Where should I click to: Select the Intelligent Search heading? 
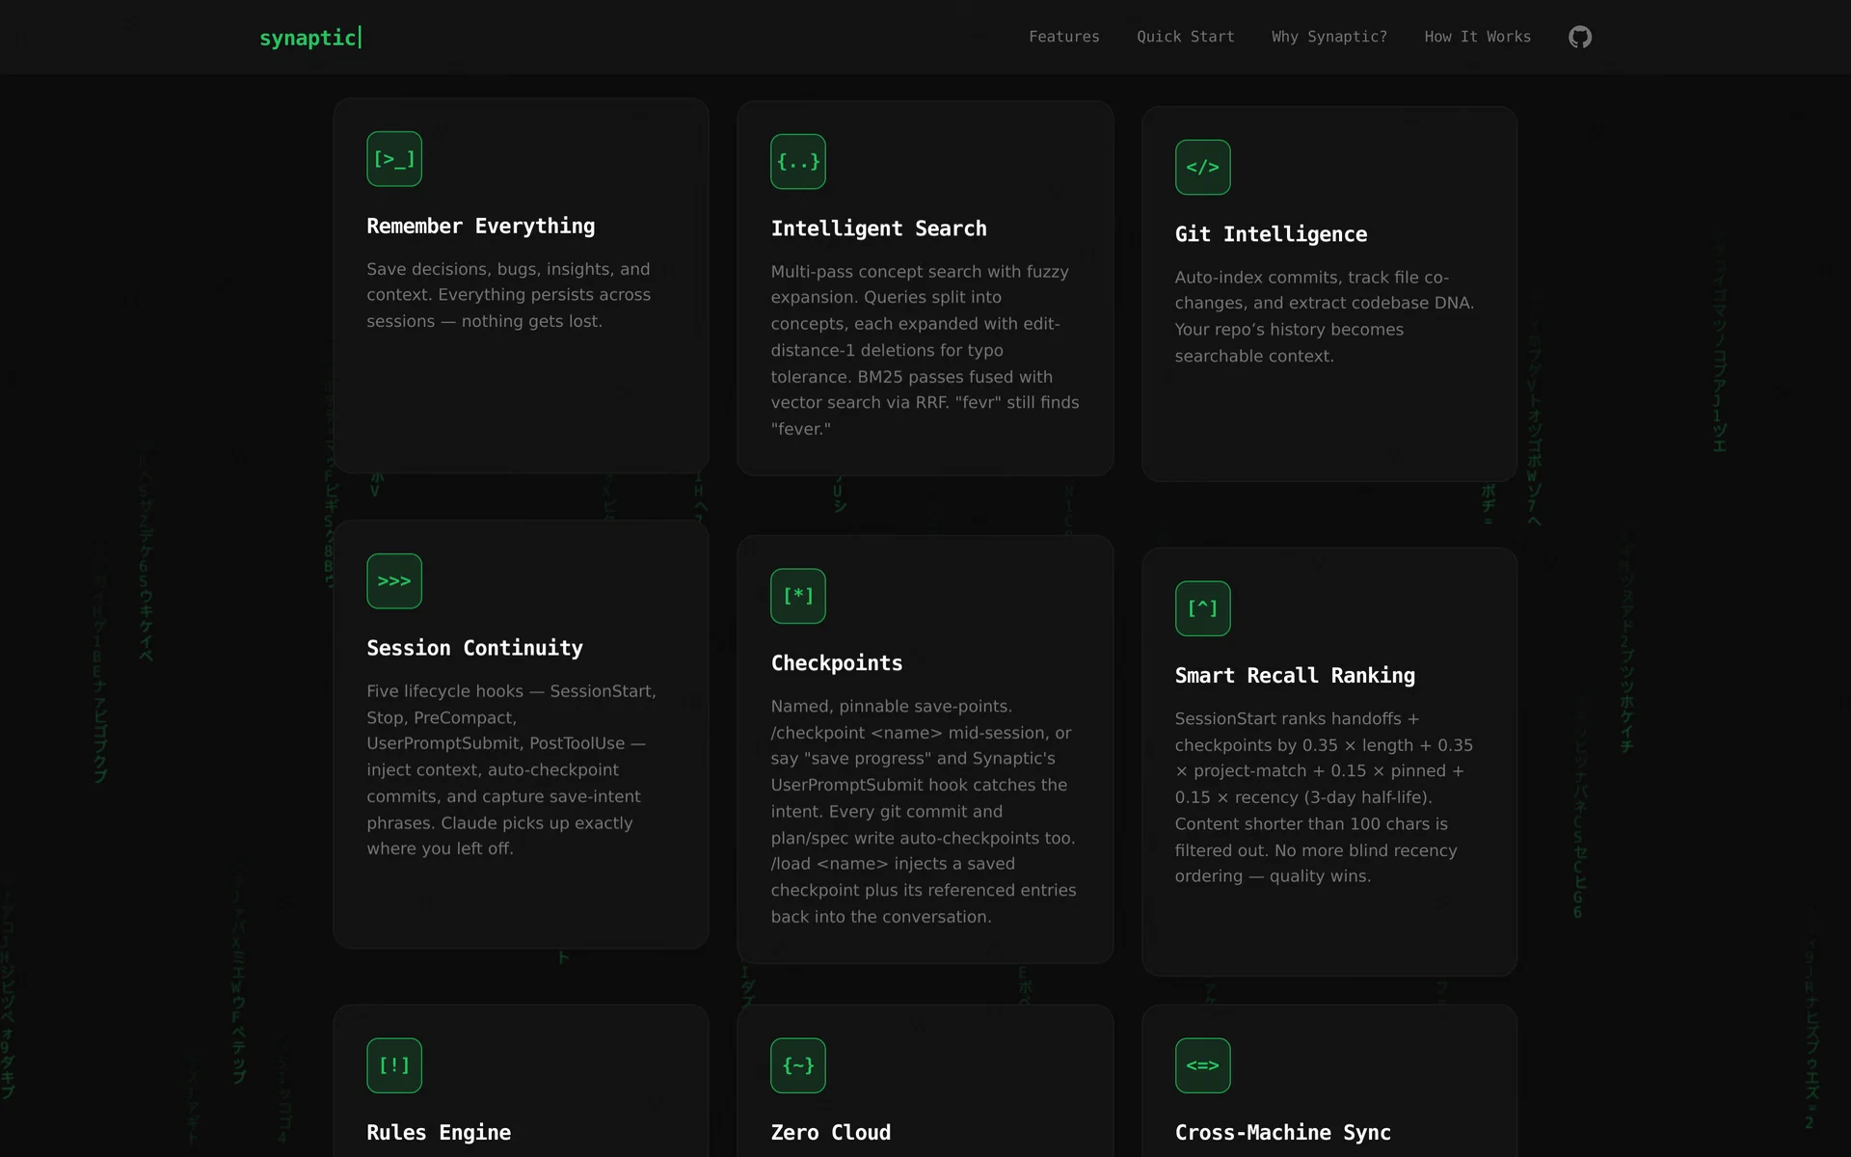878,229
